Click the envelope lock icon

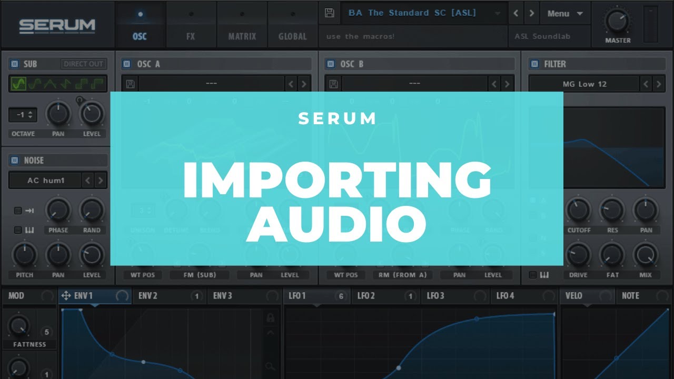pos(271,318)
